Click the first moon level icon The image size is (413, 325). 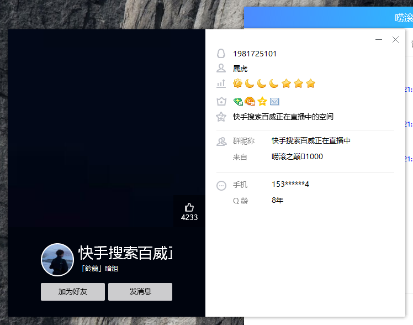pyautogui.click(x=250, y=83)
